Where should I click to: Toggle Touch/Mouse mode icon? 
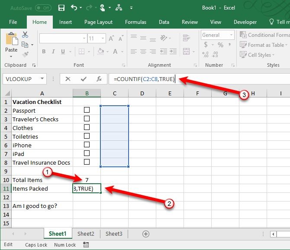pyautogui.click(x=102, y=8)
